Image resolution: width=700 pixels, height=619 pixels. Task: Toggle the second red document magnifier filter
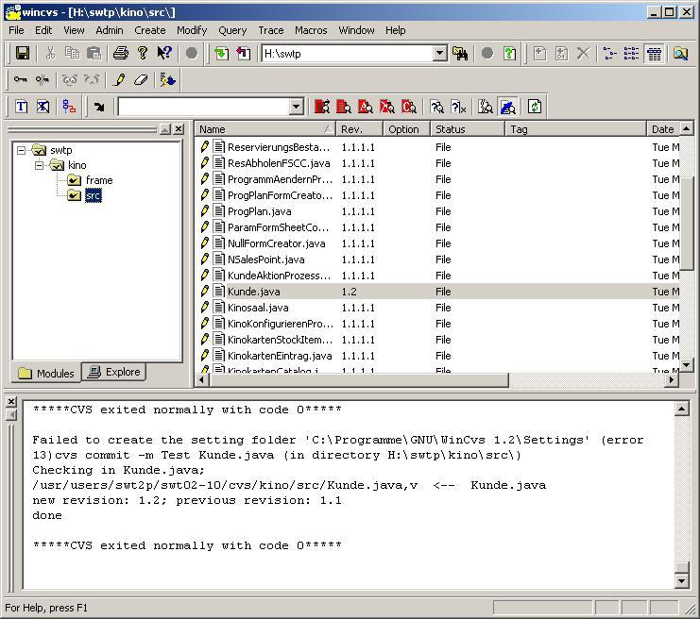click(344, 107)
